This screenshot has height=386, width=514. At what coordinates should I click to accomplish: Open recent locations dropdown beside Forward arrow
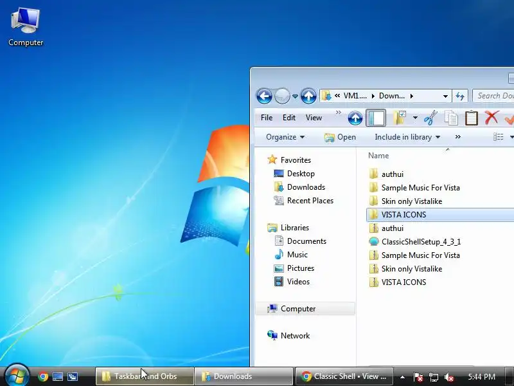pyautogui.click(x=295, y=96)
